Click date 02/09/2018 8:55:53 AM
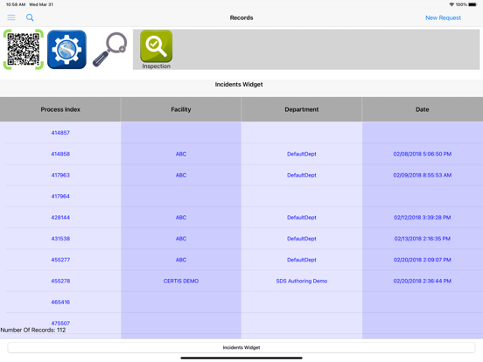This screenshot has width=483, height=362. (423, 175)
